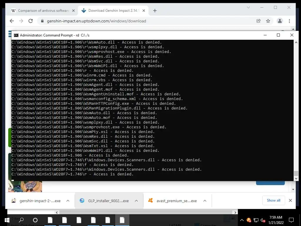
Task: View site info via the padlock icon
Action: point(42,21)
